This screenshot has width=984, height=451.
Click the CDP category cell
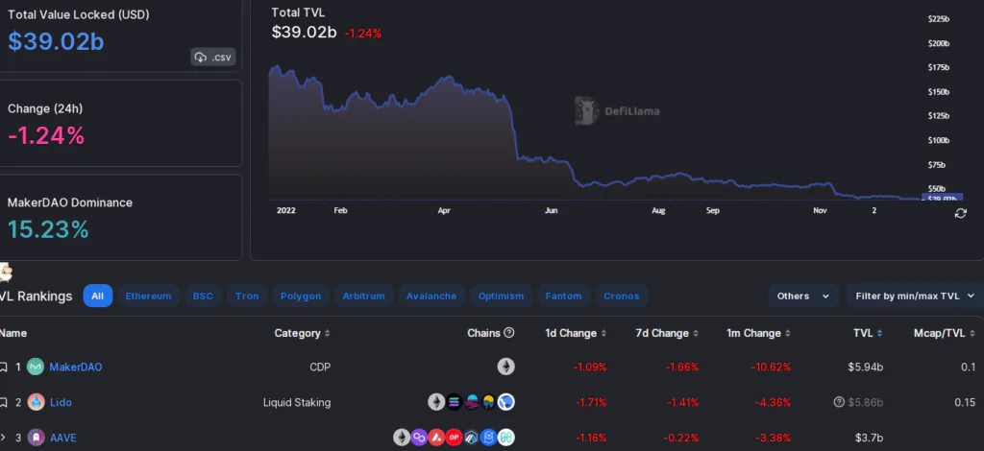pos(320,368)
